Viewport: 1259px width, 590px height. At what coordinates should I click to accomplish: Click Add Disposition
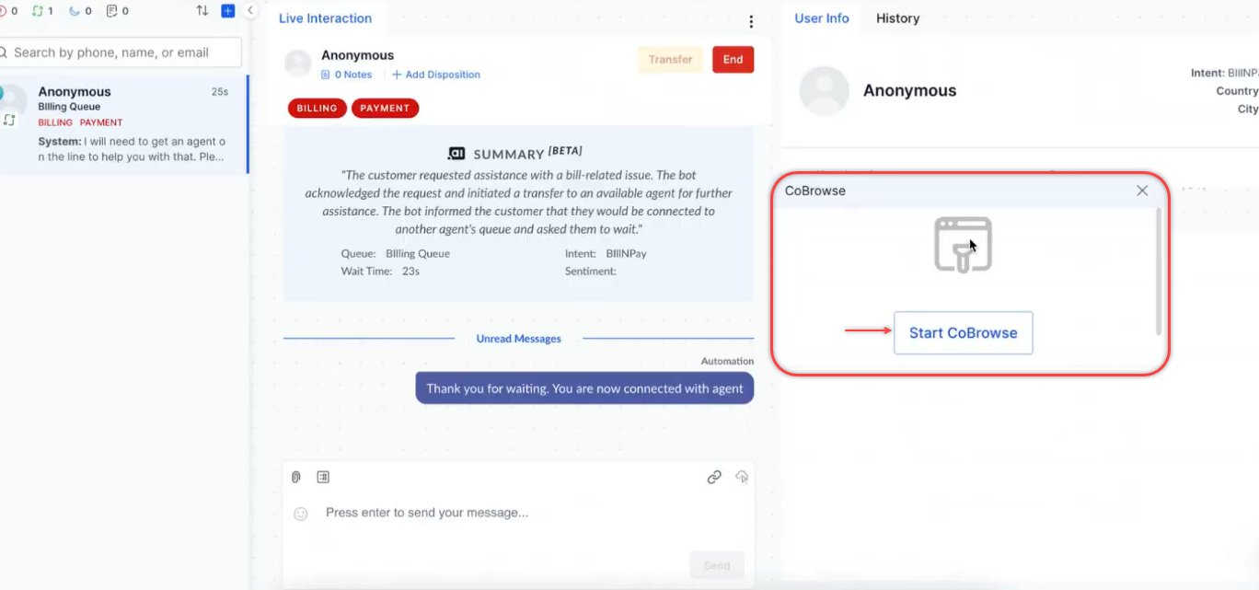(x=436, y=75)
